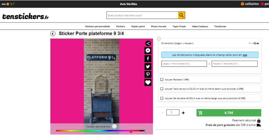The height and width of the screenshot is (135, 269).
Task: Click Frais de port gratuits text
Action: coord(220,125)
